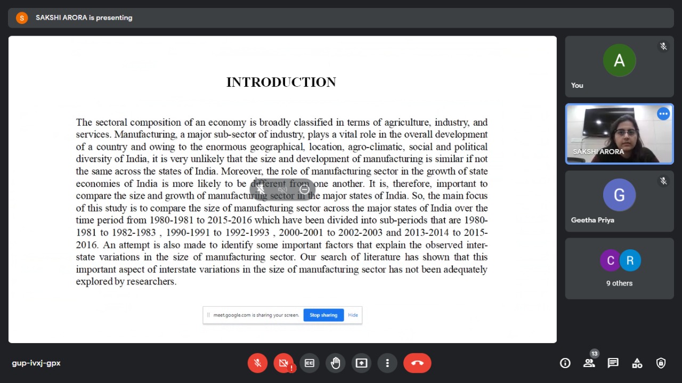Click the purple 'C' avatar in the others tile
This screenshot has width=682, height=383.
(x=611, y=260)
